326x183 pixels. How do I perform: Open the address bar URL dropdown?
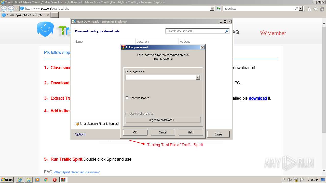(x=212, y=8)
